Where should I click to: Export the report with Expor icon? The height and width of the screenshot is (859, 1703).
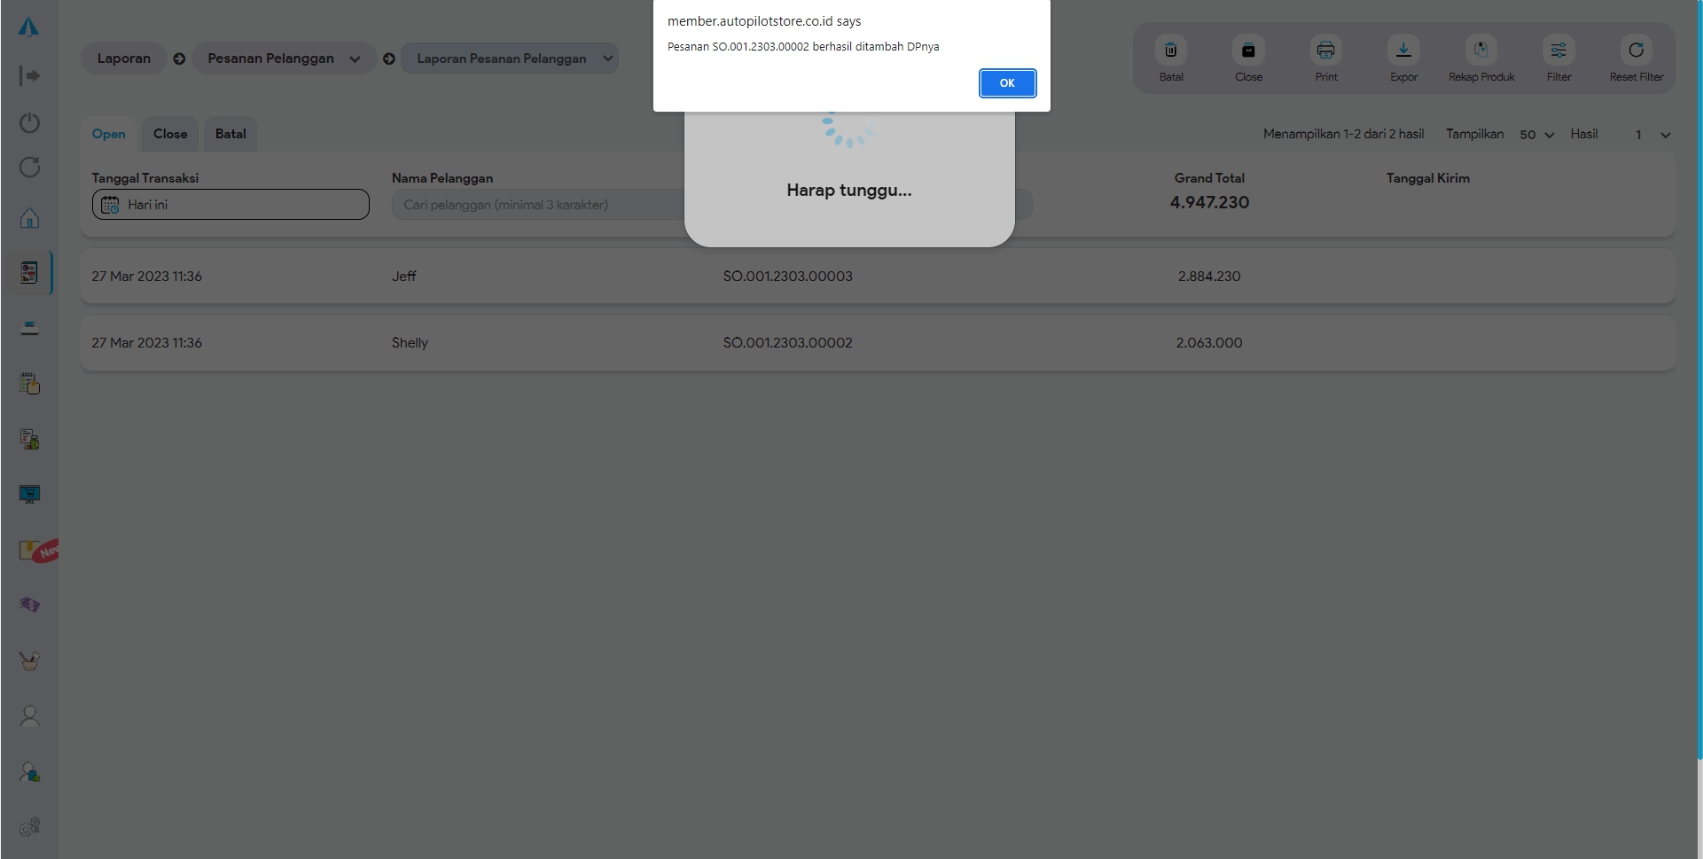(1403, 51)
